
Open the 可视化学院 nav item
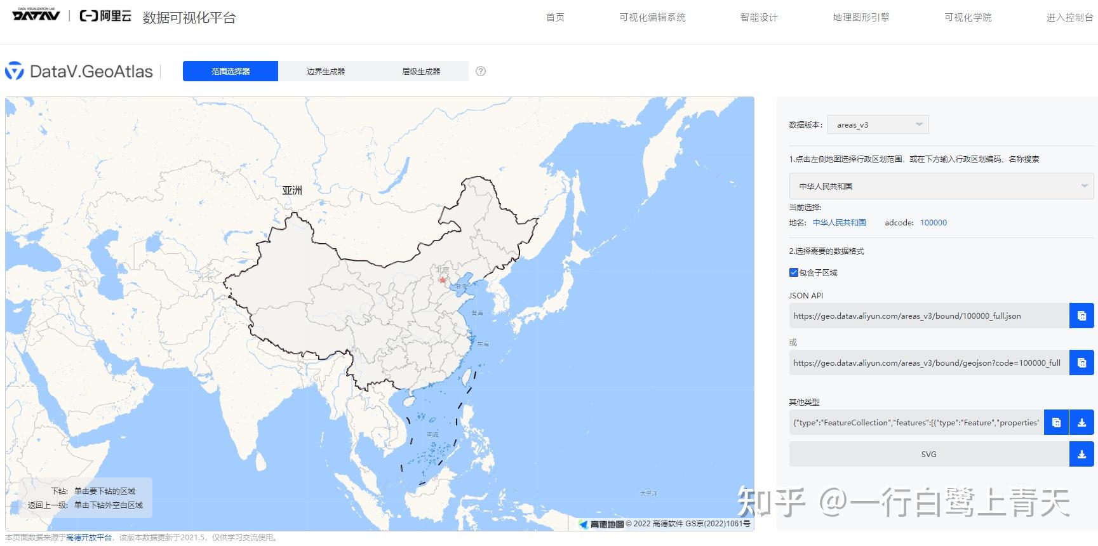click(x=968, y=17)
